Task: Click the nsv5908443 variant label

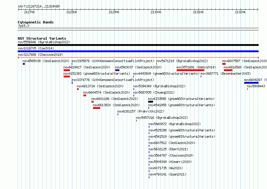Action: pos(256,86)
